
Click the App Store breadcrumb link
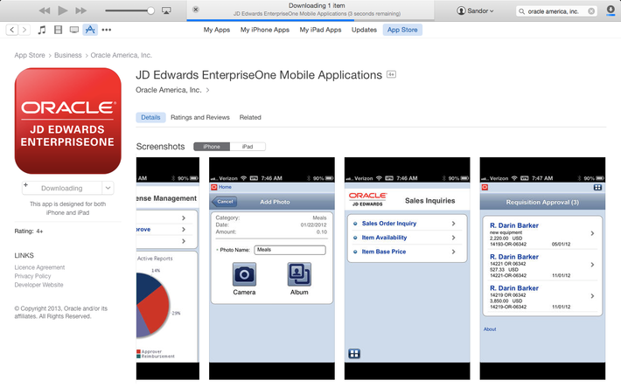(x=30, y=55)
